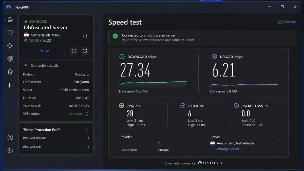Click the yellow ping icon

click(122, 106)
